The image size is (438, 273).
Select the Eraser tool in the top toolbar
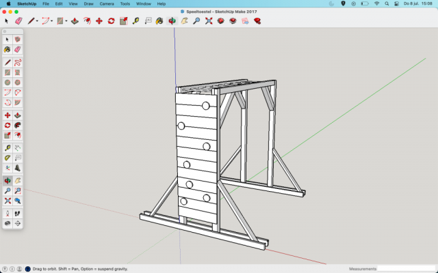[18, 21]
